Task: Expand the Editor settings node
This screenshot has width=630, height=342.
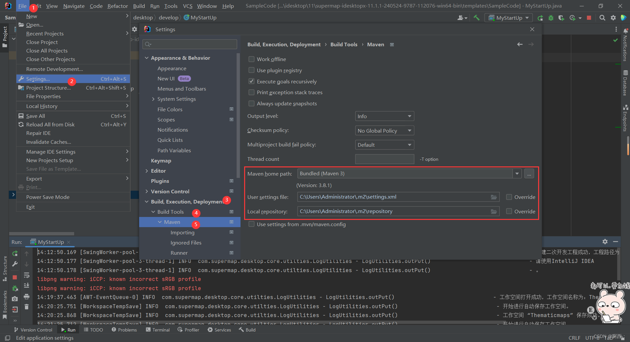Action: click(146, 171)
